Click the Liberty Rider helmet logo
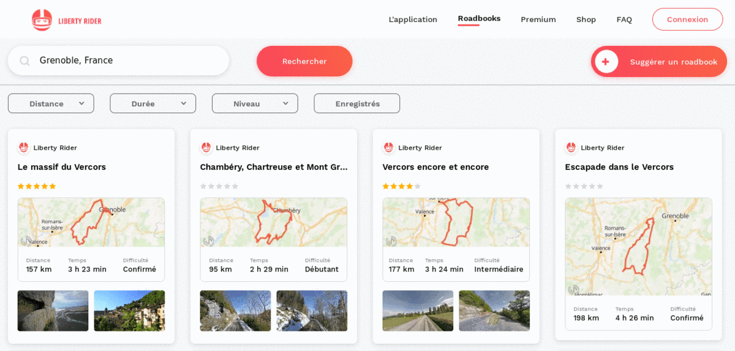Viewport: 735px width, 351px height. pyautogui.click(x=42, y=20)
